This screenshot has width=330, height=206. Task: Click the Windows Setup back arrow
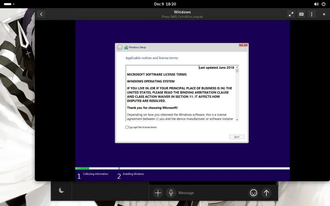tap(120, 47)
